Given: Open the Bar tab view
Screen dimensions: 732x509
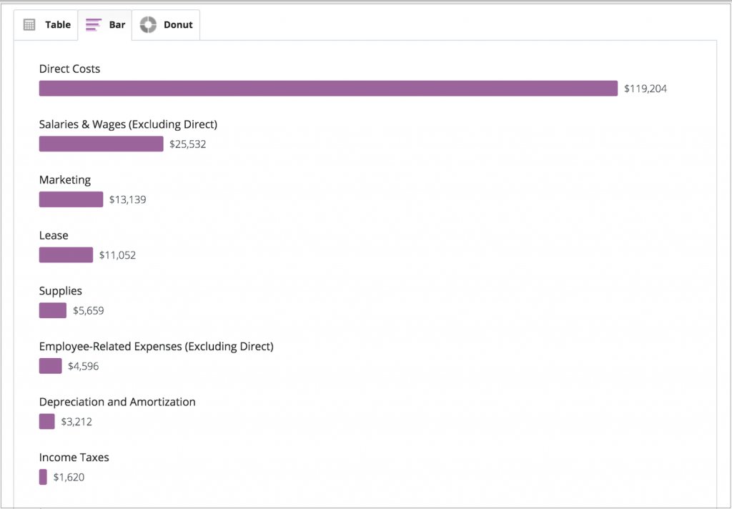Looking at the screenshot, I should (x=105, y=24).
